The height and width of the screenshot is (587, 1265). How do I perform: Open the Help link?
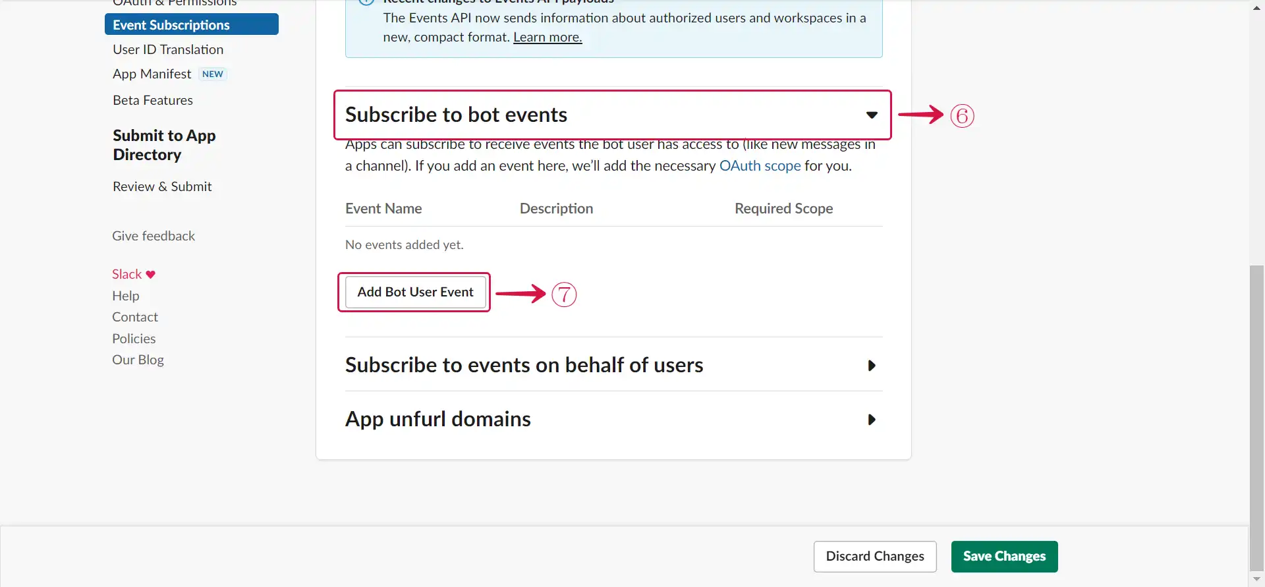125,296
